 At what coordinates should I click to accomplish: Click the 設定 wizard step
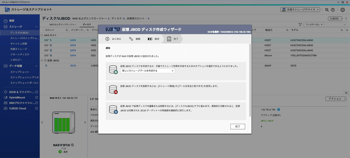(x=154, y=39)
